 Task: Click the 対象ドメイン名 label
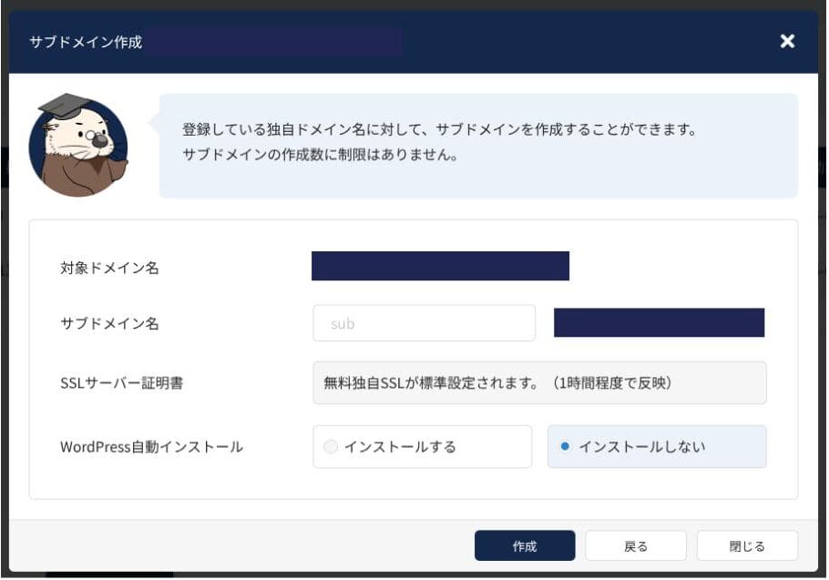point(103,268)
